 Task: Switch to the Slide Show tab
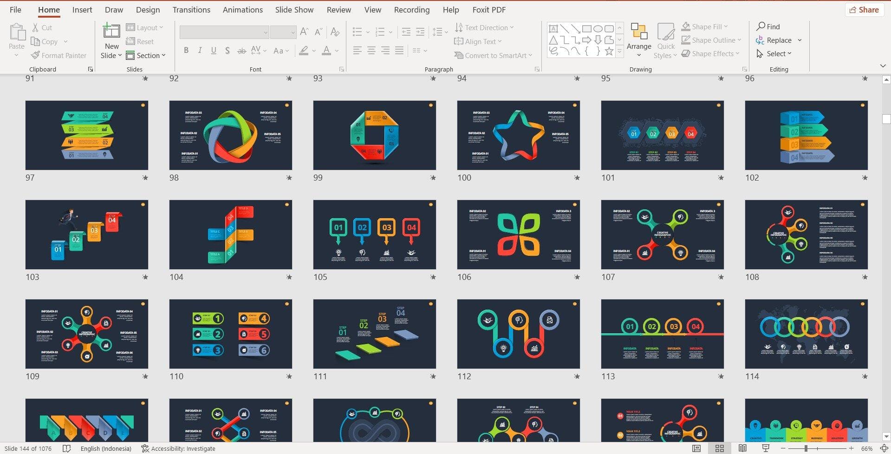(294, 10)
